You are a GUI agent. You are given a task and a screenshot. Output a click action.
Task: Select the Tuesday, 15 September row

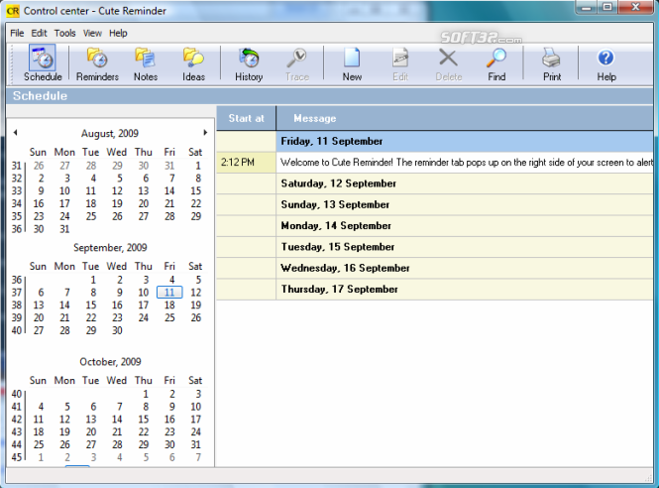tap(435, 247)
